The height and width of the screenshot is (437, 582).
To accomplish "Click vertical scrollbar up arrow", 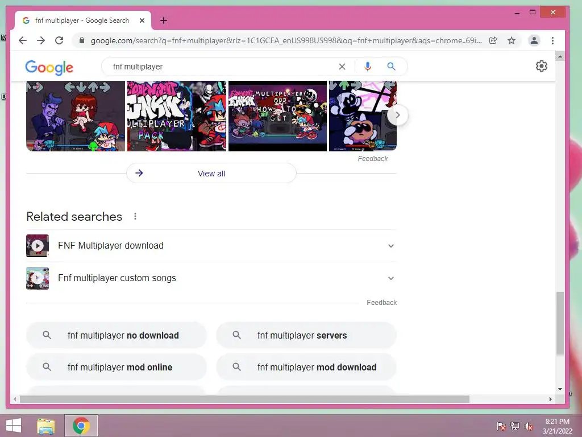I will point(560,57).
